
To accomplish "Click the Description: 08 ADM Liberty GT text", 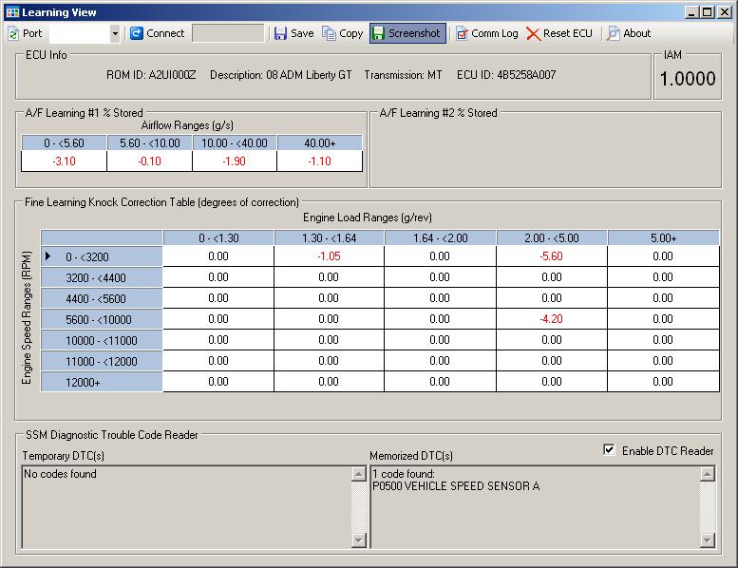I will point(280,75).
